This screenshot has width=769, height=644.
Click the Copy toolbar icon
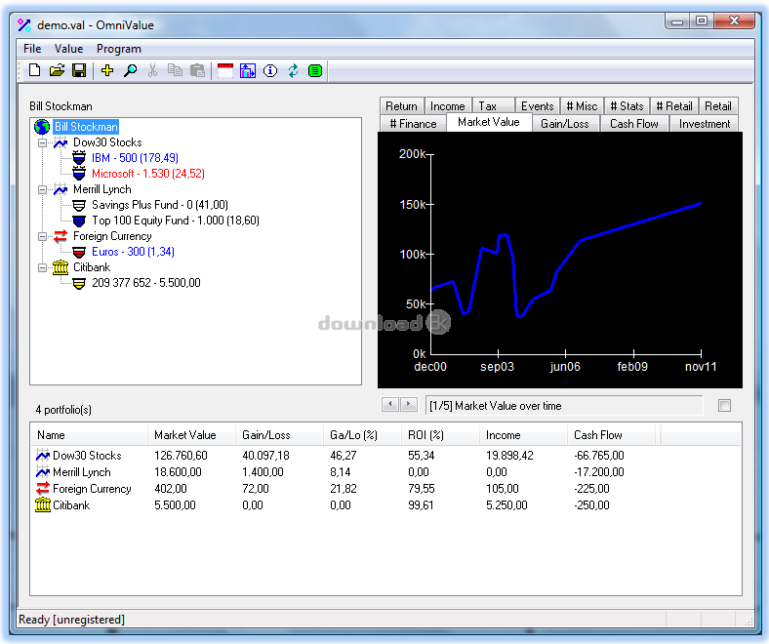pos(175,70)
